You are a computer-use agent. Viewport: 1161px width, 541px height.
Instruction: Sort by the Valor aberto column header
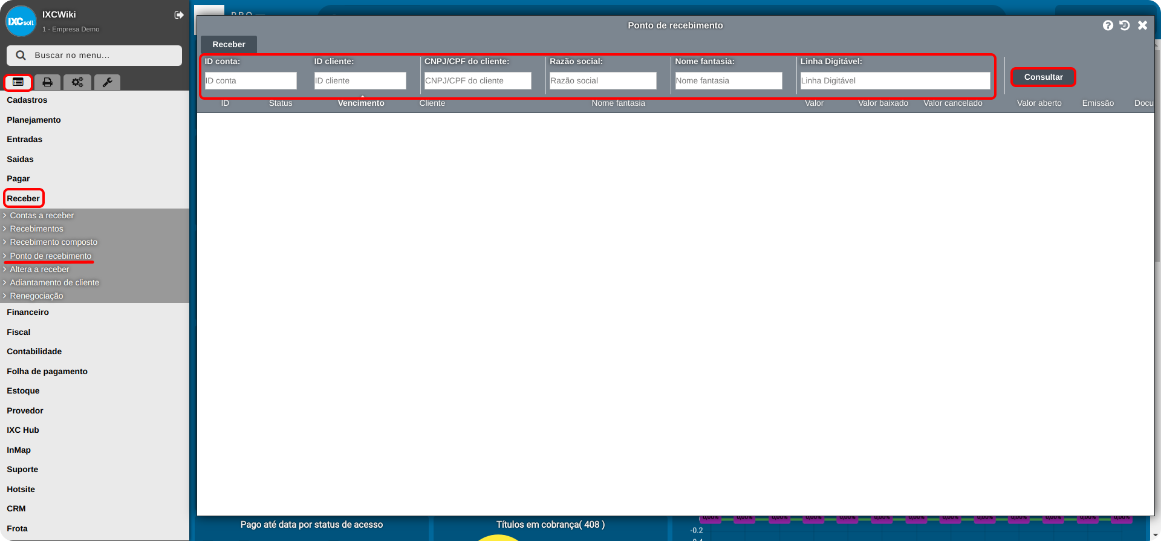click(x=1039, y=103)
